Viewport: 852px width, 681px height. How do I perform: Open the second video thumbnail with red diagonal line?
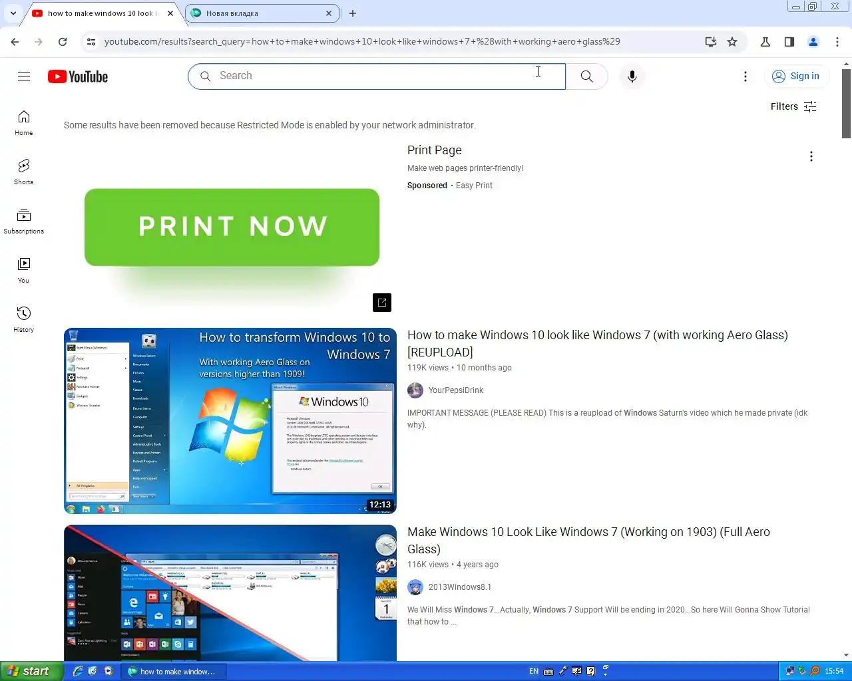point(230,593)
